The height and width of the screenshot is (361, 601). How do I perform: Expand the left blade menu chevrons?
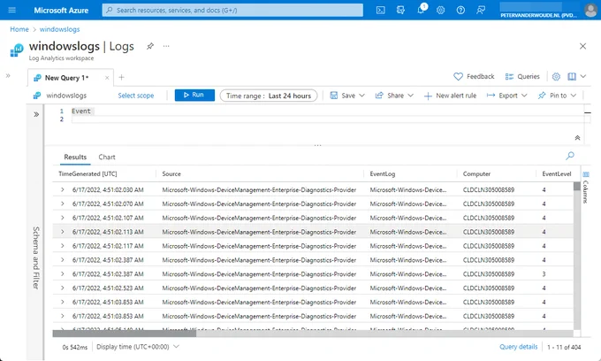tap(8, 75)
